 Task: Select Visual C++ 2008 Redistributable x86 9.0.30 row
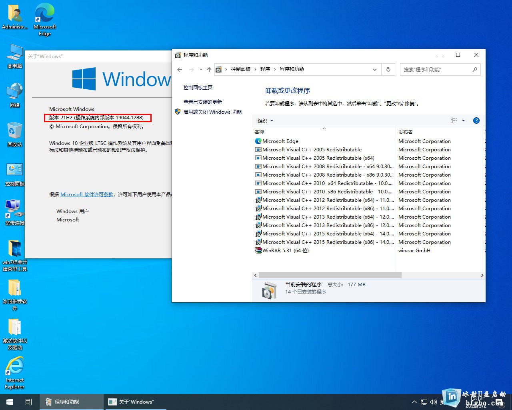pyautogui.click(x=324, y=175)
